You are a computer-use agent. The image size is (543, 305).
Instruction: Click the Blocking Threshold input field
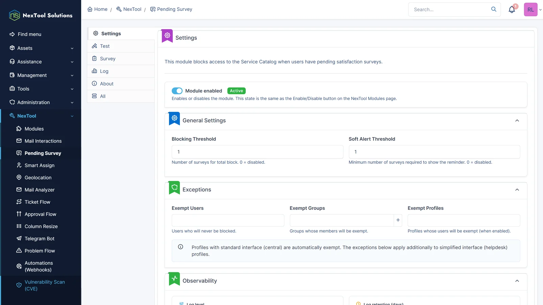pyautogui.click(x=257, y=152)
